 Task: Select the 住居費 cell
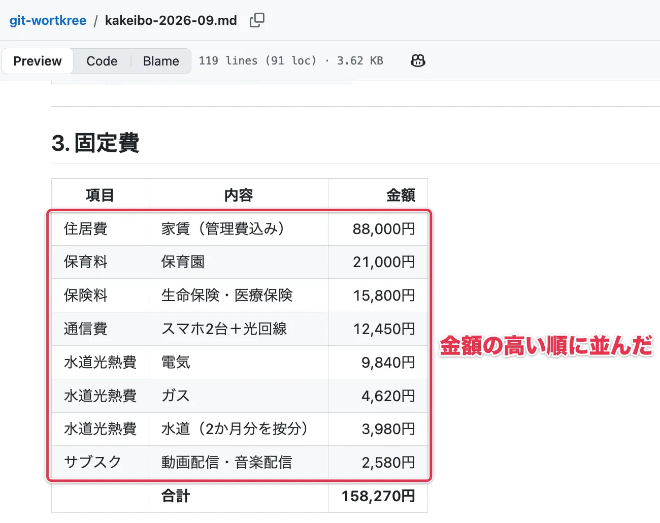coord(100,229)
